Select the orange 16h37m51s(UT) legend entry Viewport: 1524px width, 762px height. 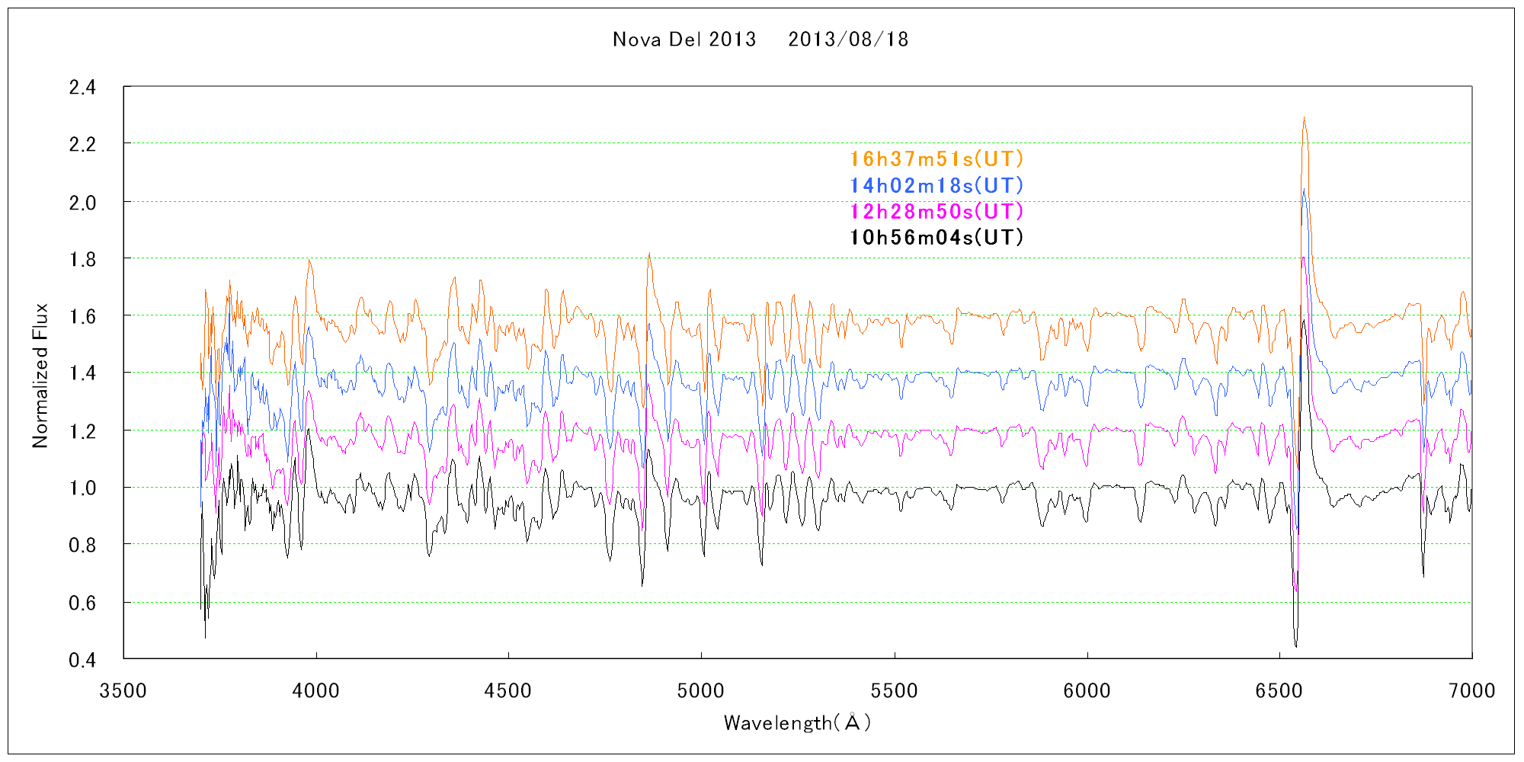[x=936, y=159]
